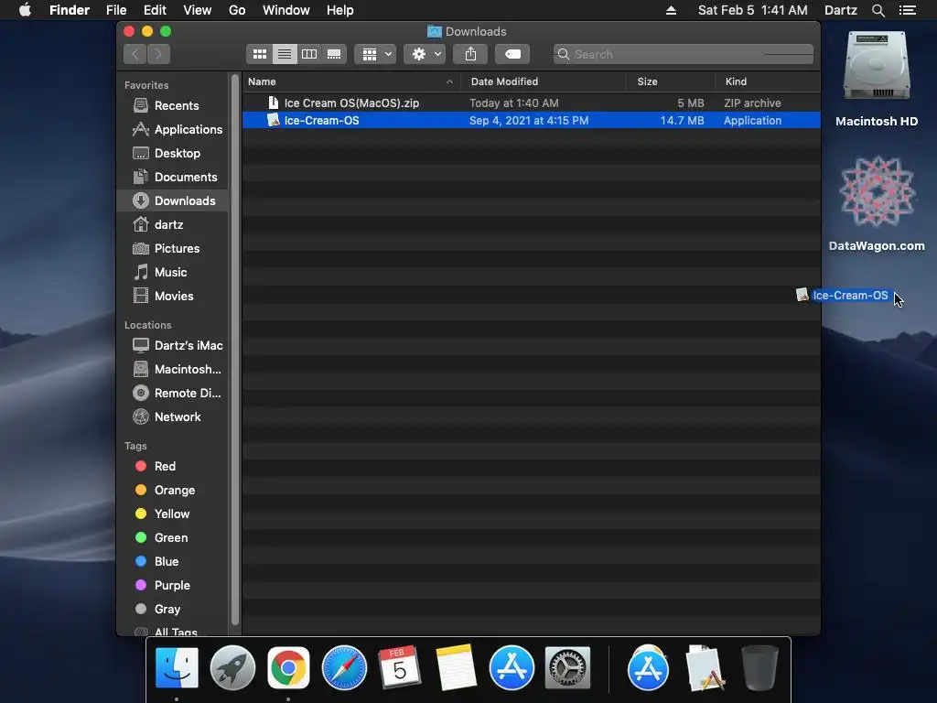Switch to list view in toolbar
The width and height of the screenshot is (937, 703).
(285, 54)
